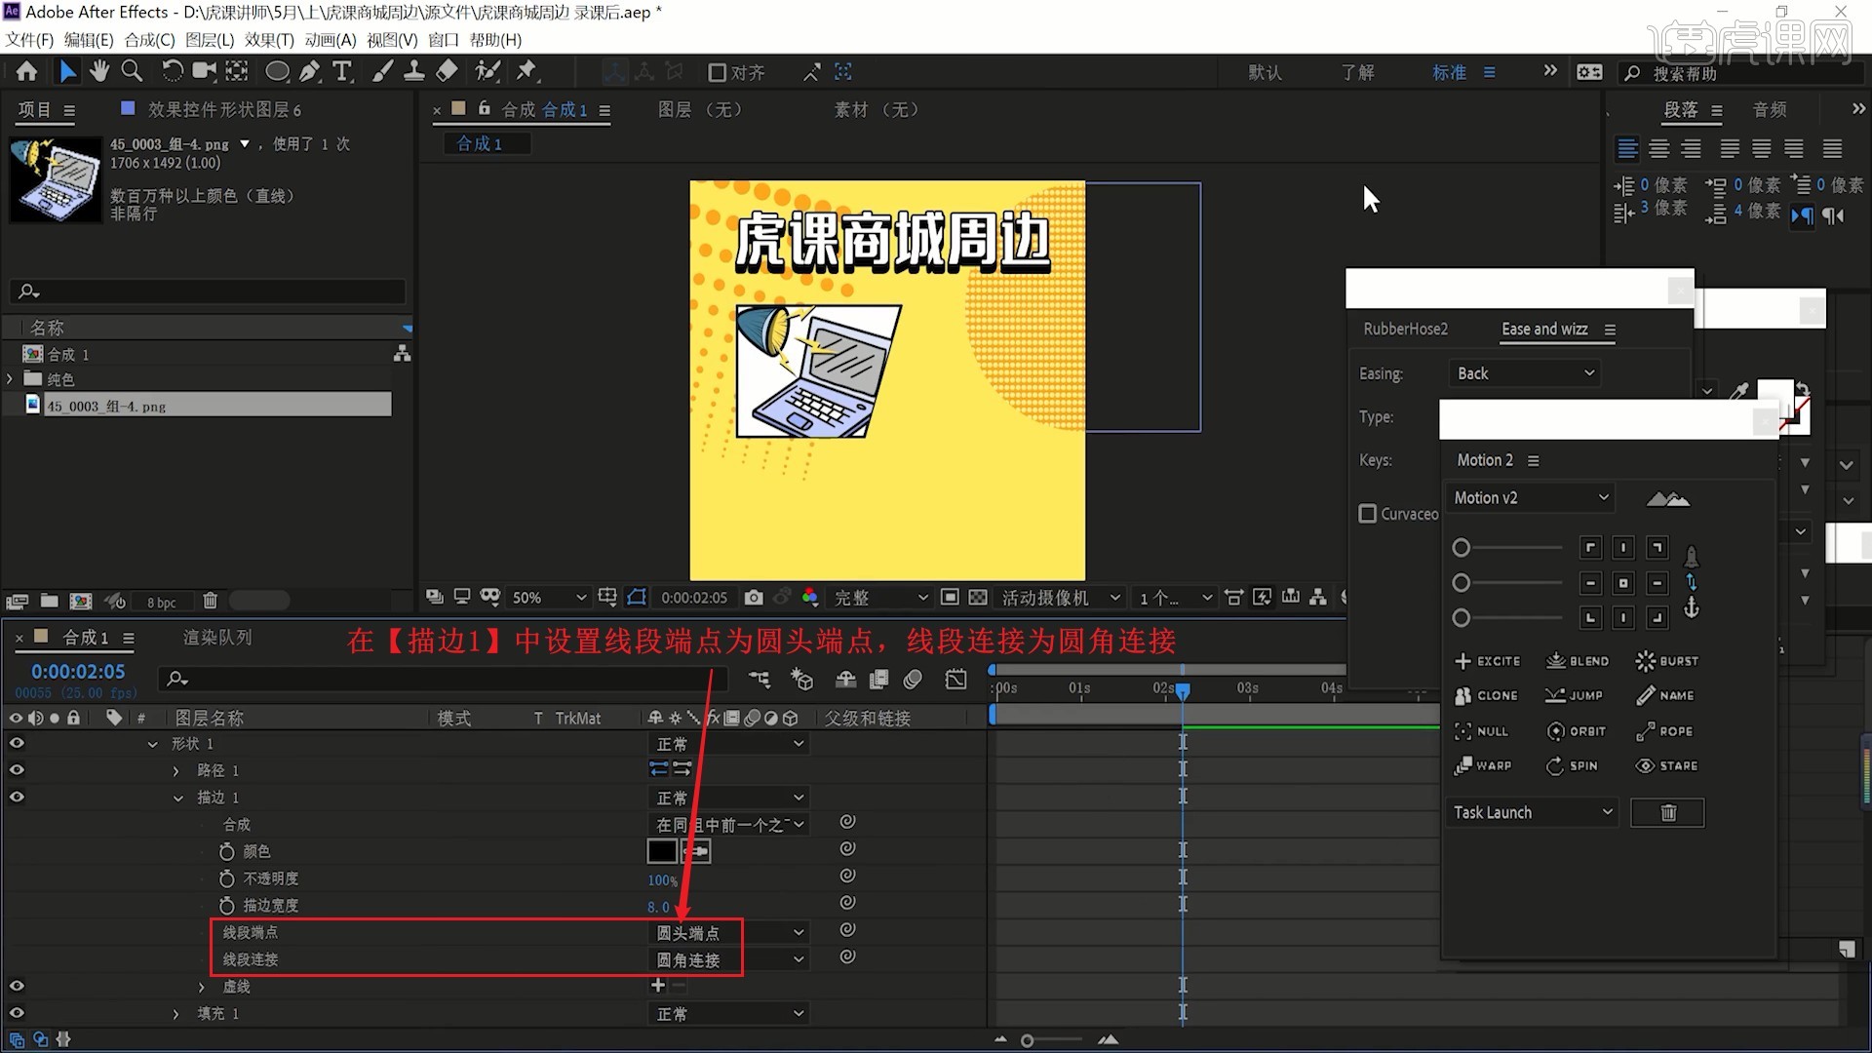Select the Eraser tool
Screen dimensions: 1872x1053
click(447, 71)
